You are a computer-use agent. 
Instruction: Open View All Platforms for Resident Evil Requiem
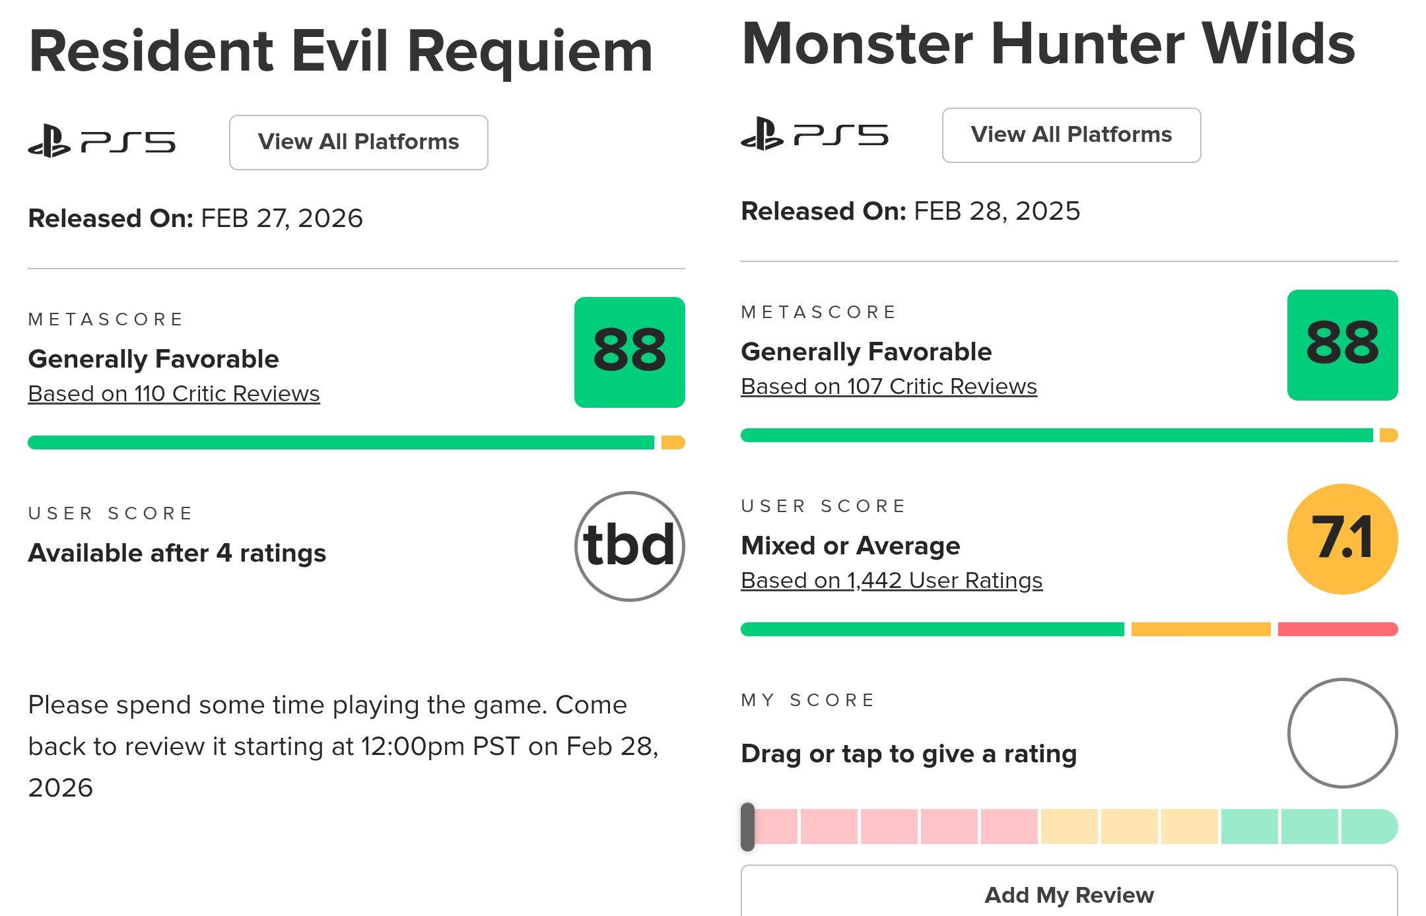pos(358,142)
